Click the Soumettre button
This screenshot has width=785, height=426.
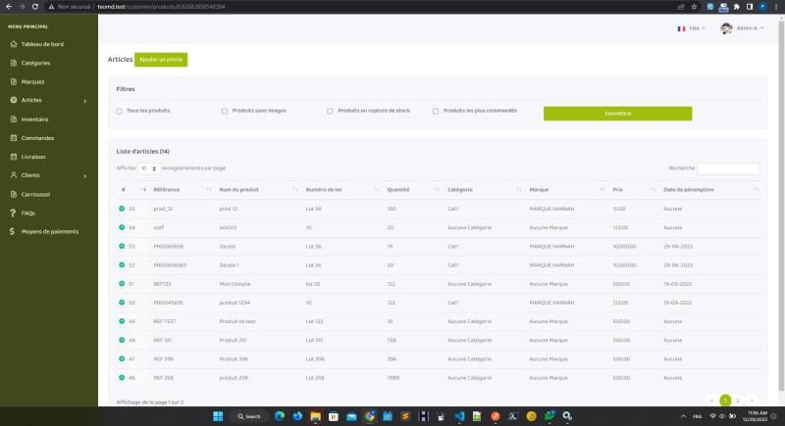pyautogui.click(x=618, y=114)
